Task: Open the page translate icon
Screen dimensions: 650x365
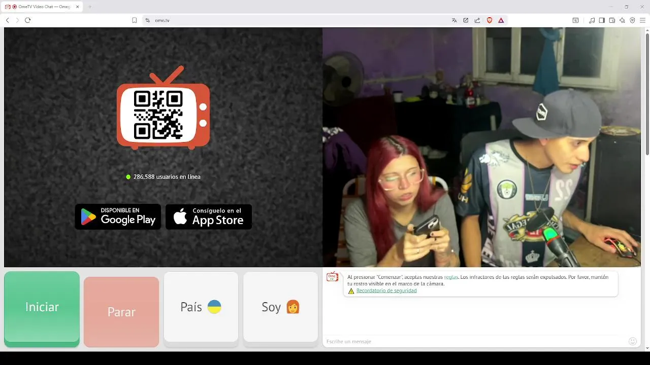Action: [454, 20]
